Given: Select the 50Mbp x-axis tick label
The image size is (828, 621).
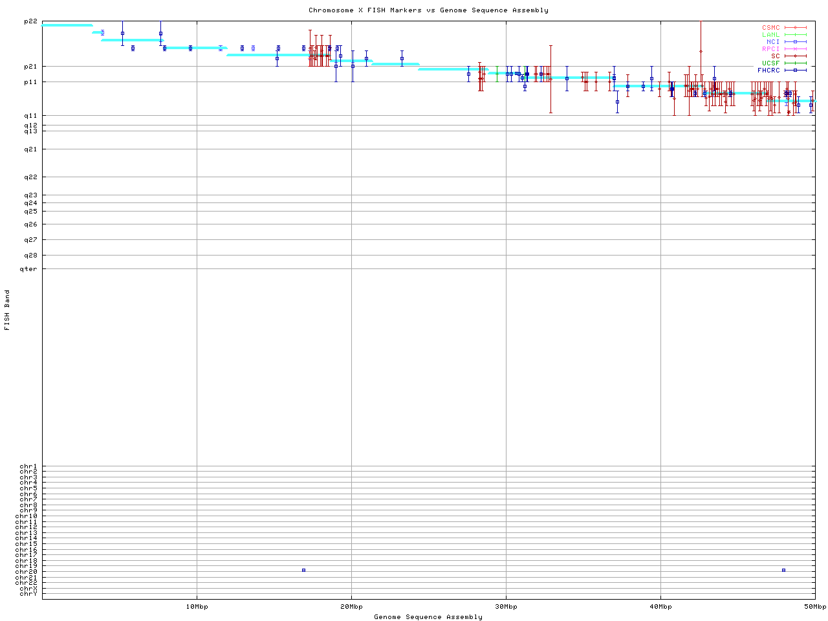Looking at the screenshot, I should pyautogui.click(x=814, y=607).
